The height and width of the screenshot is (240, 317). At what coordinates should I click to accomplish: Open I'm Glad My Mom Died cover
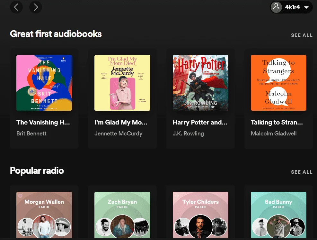(x=122, y=83)
